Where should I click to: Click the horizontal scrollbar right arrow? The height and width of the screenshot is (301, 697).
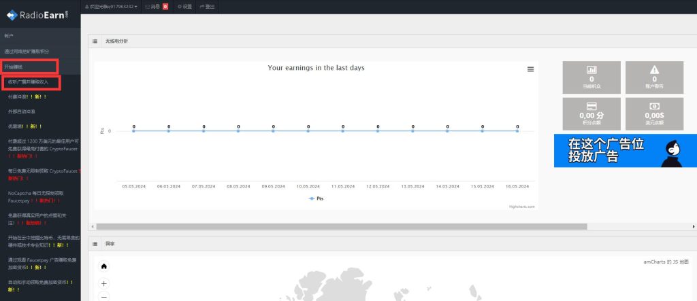[694, 226]
